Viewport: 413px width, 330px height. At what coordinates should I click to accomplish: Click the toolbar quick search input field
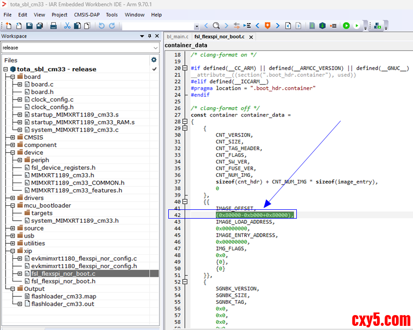click(157, 26)
